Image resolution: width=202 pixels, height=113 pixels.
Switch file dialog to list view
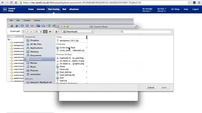click(x=41, y=32)
